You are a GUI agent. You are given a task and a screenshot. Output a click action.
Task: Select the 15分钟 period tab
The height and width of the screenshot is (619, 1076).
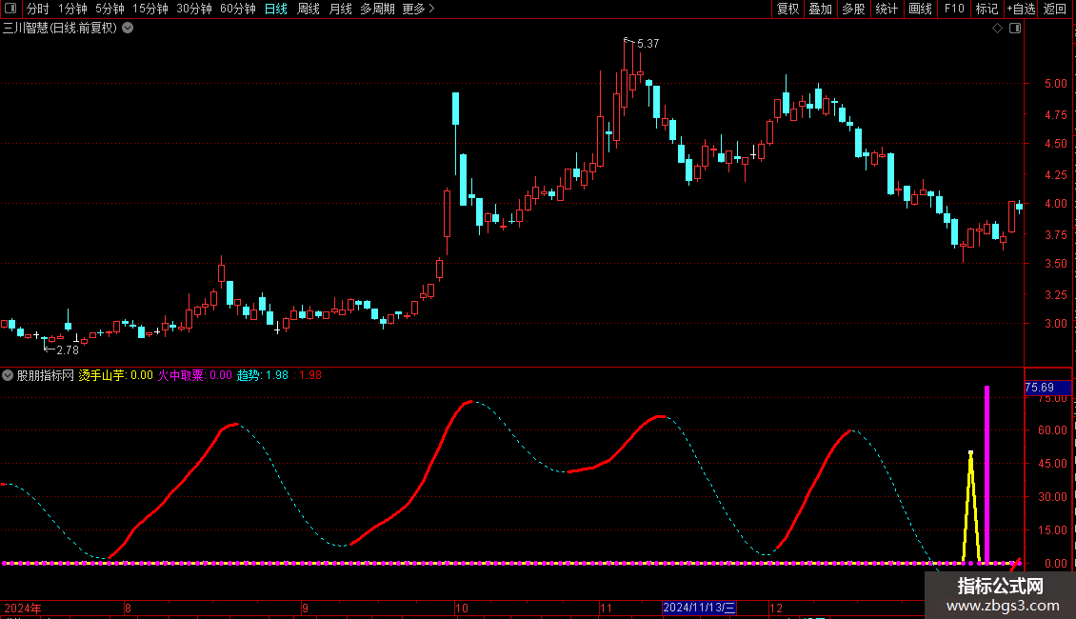pos(149,9)
